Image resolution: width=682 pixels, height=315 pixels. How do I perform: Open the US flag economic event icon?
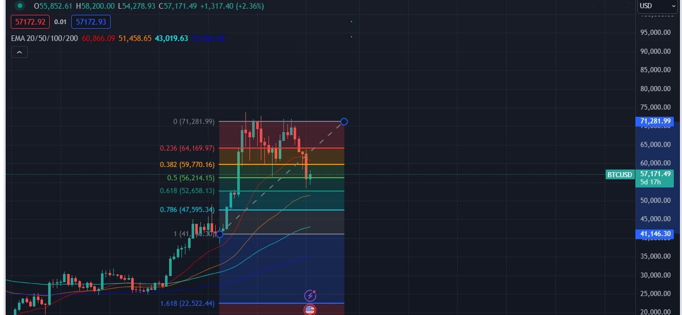[x=310, y=309]
